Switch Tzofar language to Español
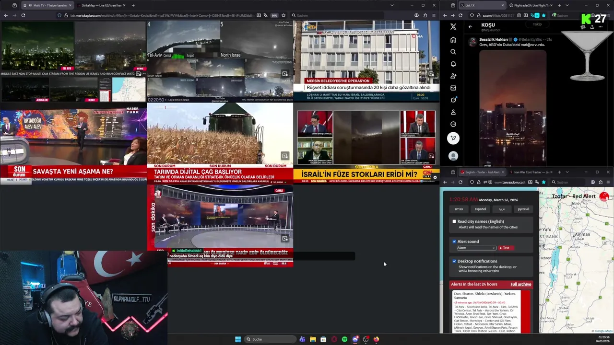Viewport: 614px width, 345px height. (480, 209)
